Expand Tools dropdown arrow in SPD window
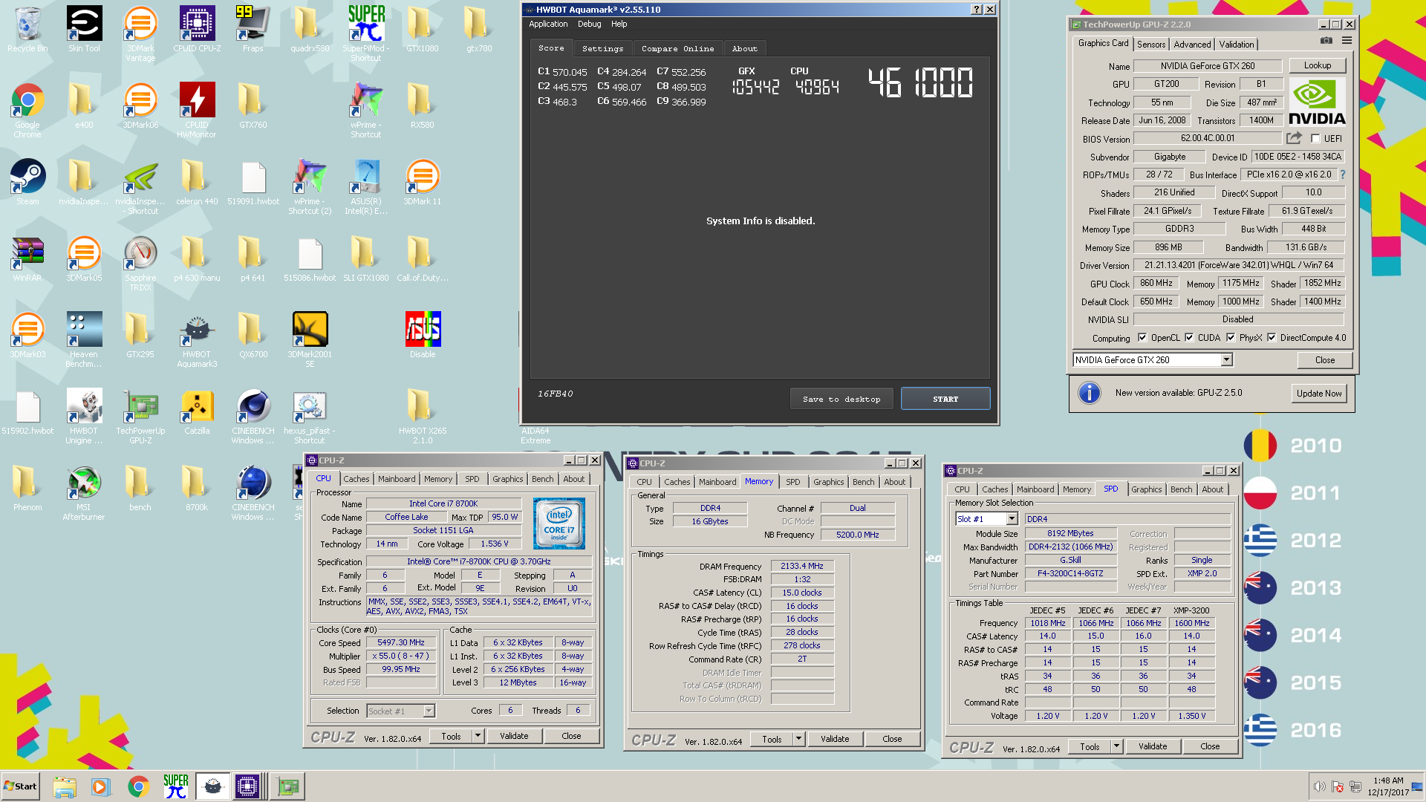 (1116, 747)
